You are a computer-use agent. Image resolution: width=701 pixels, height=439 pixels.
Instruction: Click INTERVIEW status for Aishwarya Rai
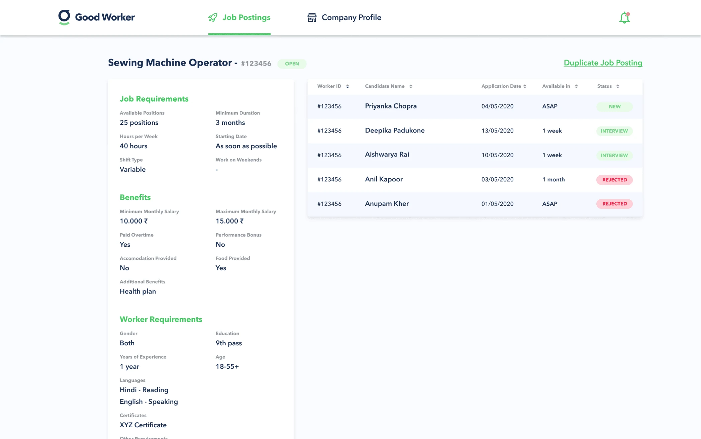[x=614, y=155]
